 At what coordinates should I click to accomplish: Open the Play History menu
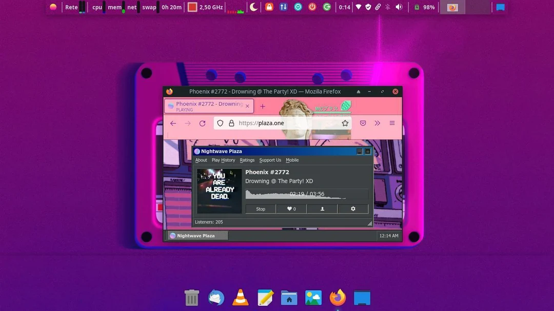(x=223, y=160)
